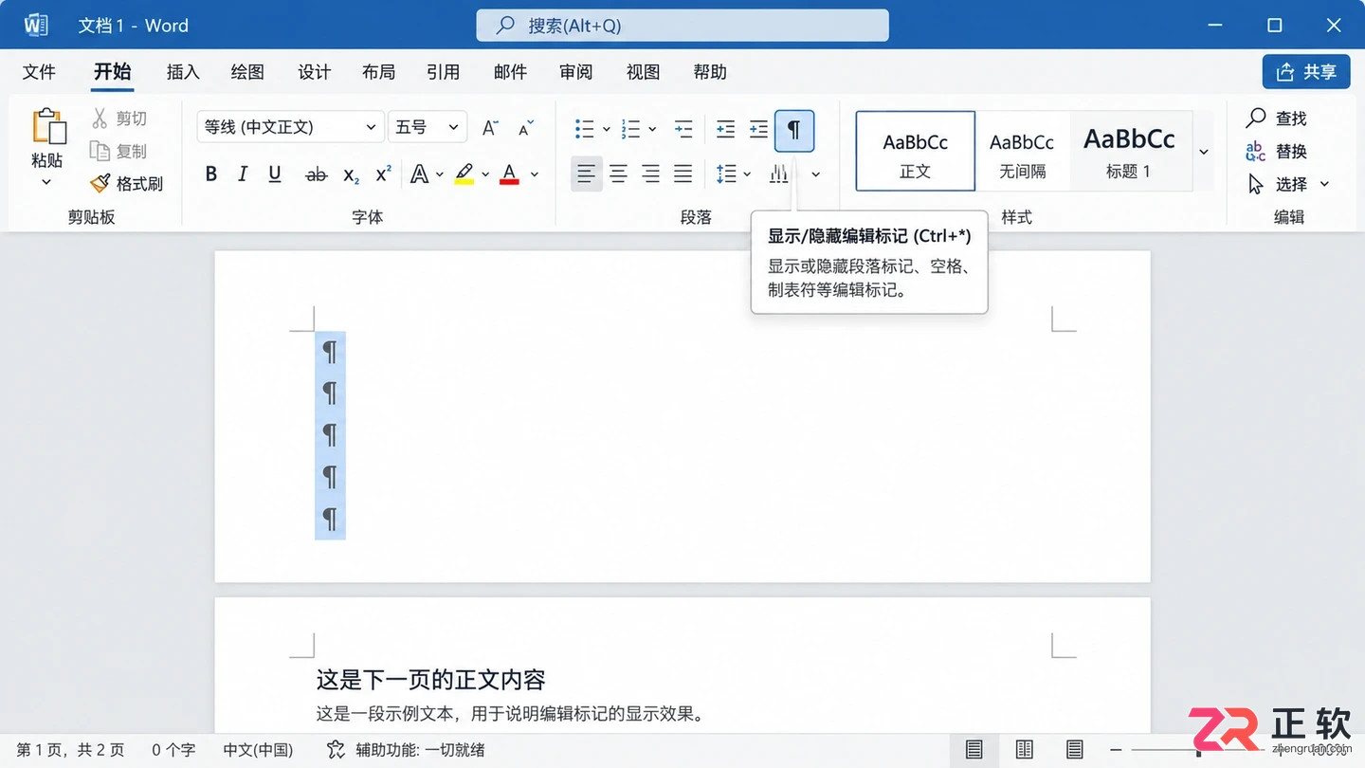Click the Text Effects outlined A icon
Image resolution: width=1365 pixels, height=768 pixels.
[x=419, y=174]
